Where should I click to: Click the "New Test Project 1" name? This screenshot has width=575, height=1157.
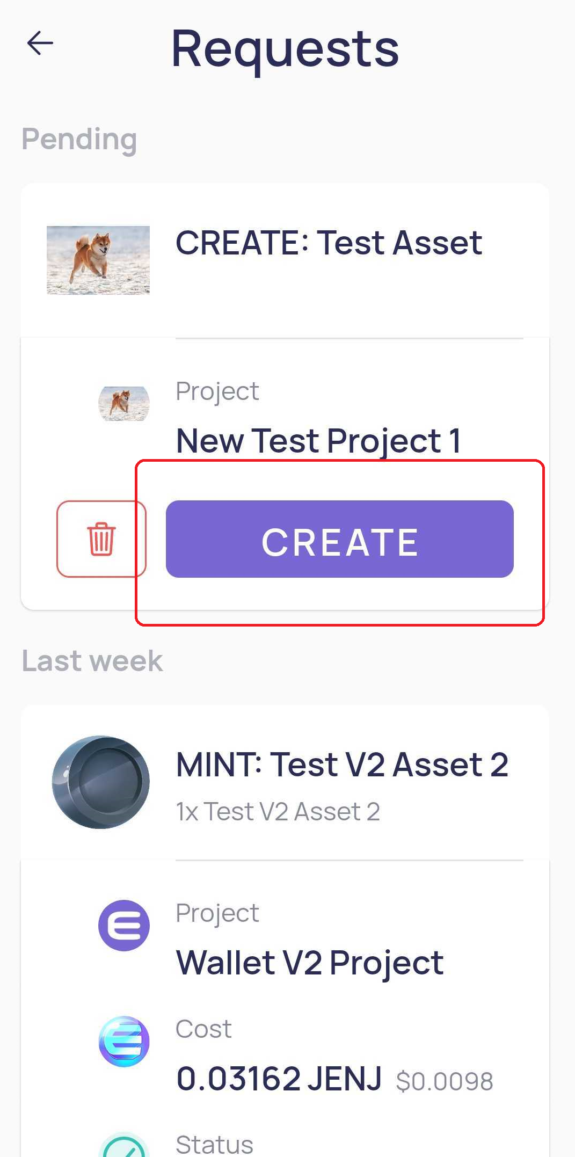[x=318, y=441]
